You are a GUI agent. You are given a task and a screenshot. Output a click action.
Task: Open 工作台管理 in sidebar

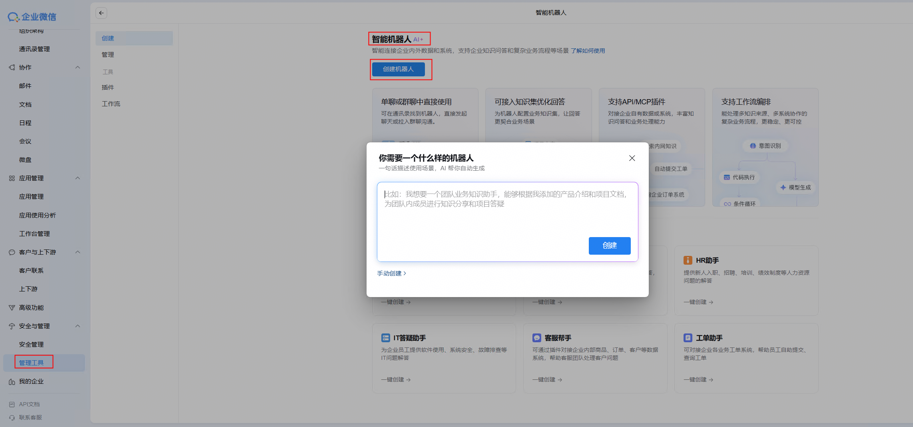pos(34,234)
